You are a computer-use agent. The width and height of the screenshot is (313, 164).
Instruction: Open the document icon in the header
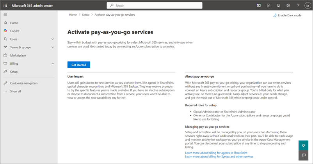(269, 5)
